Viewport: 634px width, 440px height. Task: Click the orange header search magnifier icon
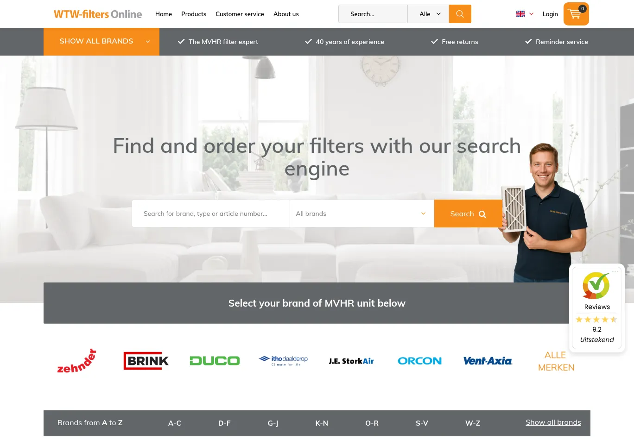coord(460,14)
